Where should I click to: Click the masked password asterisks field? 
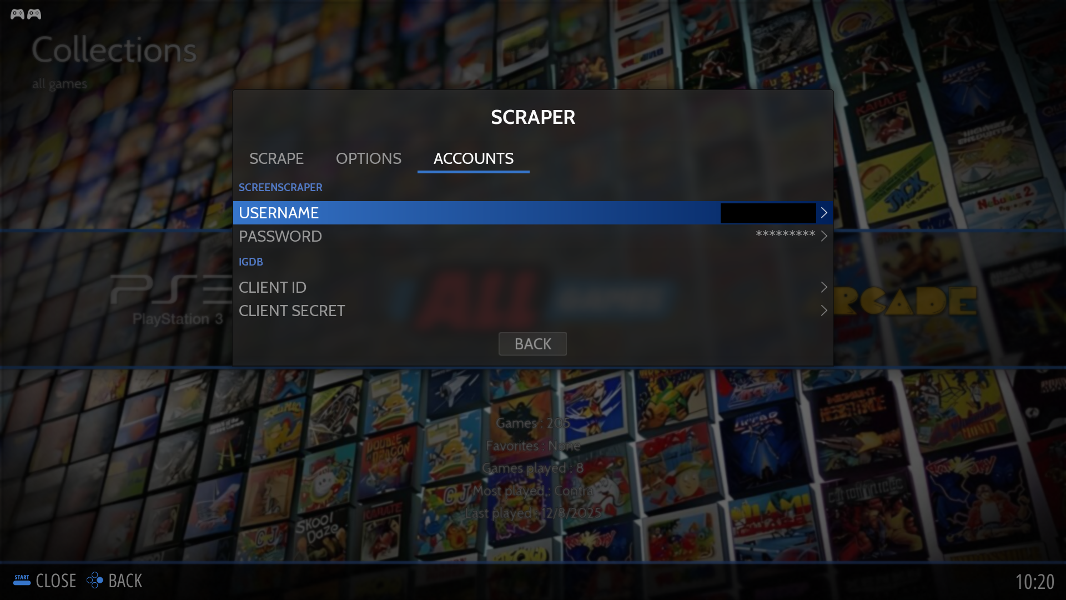click(786, 235)
